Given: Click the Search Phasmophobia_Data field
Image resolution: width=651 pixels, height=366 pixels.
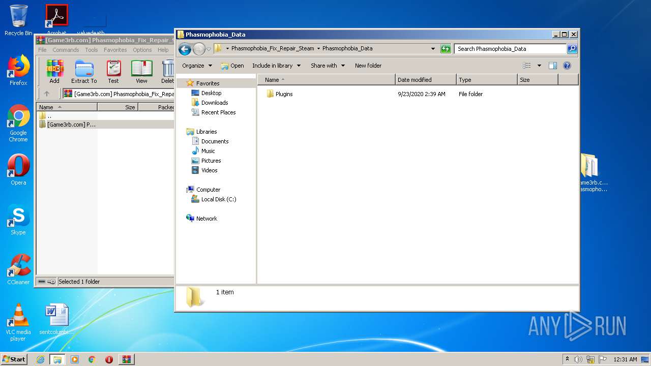Looking at the screenshot, I should (510, 49).
